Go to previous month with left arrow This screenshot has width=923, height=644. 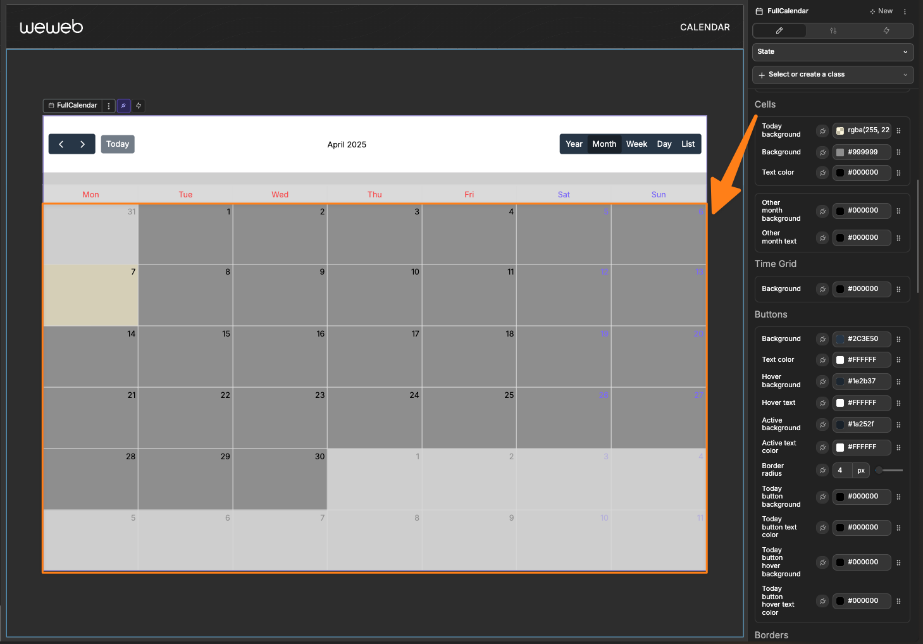coord(61,144)
